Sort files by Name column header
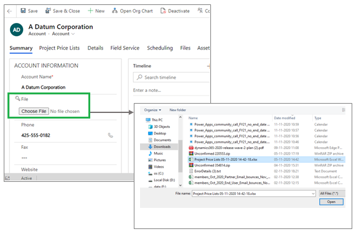 pos(193,118)
